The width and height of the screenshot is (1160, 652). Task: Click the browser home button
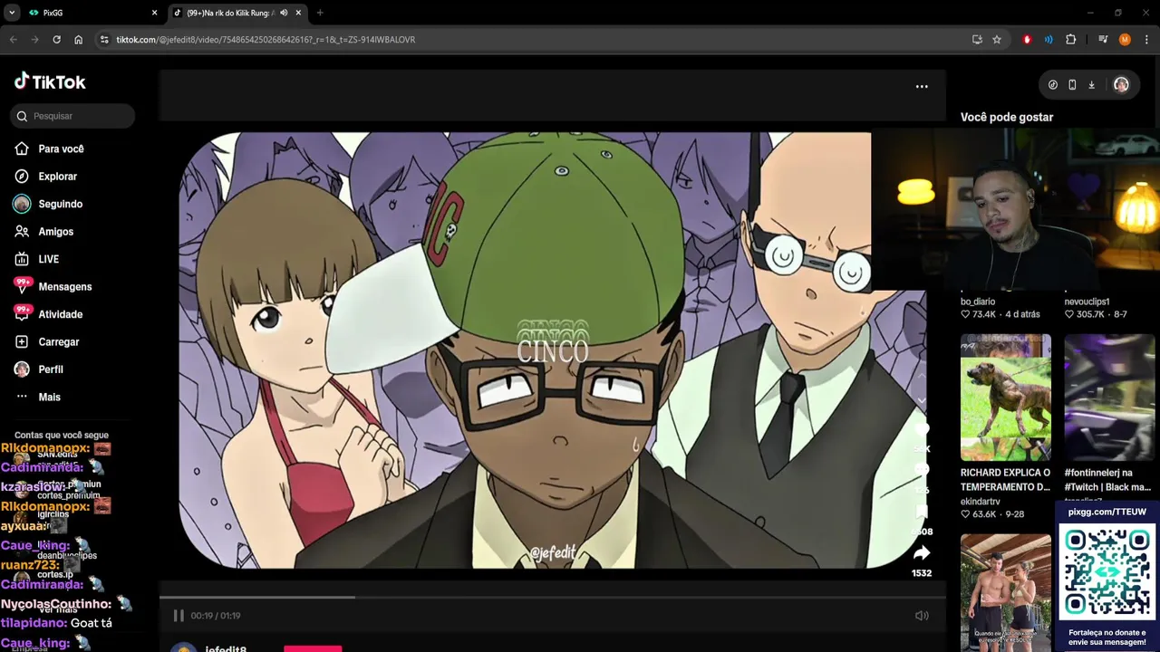pyautogui.click(x=78, y=40)
